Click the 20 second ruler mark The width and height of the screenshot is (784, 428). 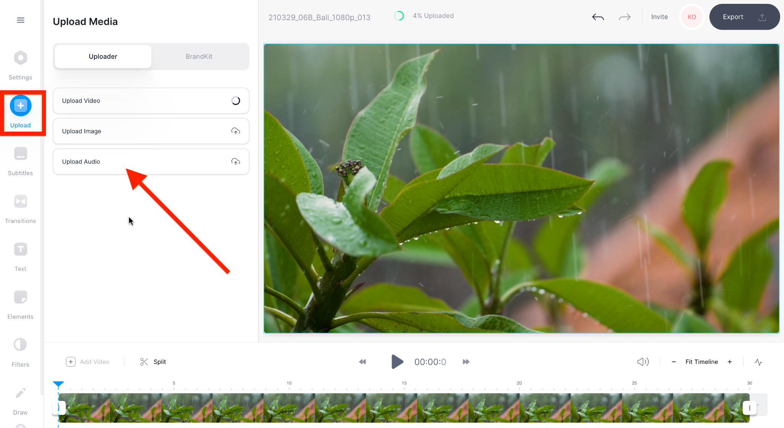519,383
